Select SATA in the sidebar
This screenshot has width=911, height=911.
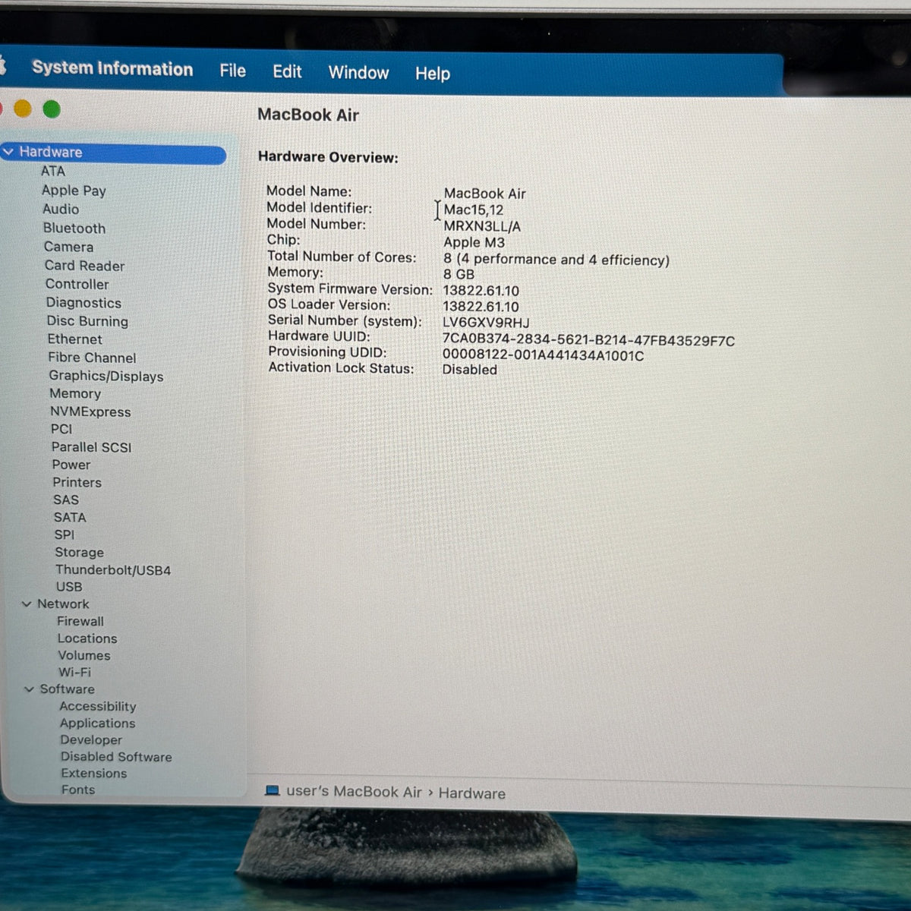click(70, 517)
